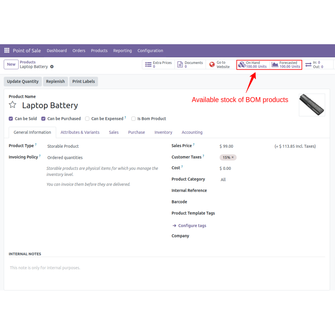Click the Company field label
The image size is (335, 335).
(180, 236)
